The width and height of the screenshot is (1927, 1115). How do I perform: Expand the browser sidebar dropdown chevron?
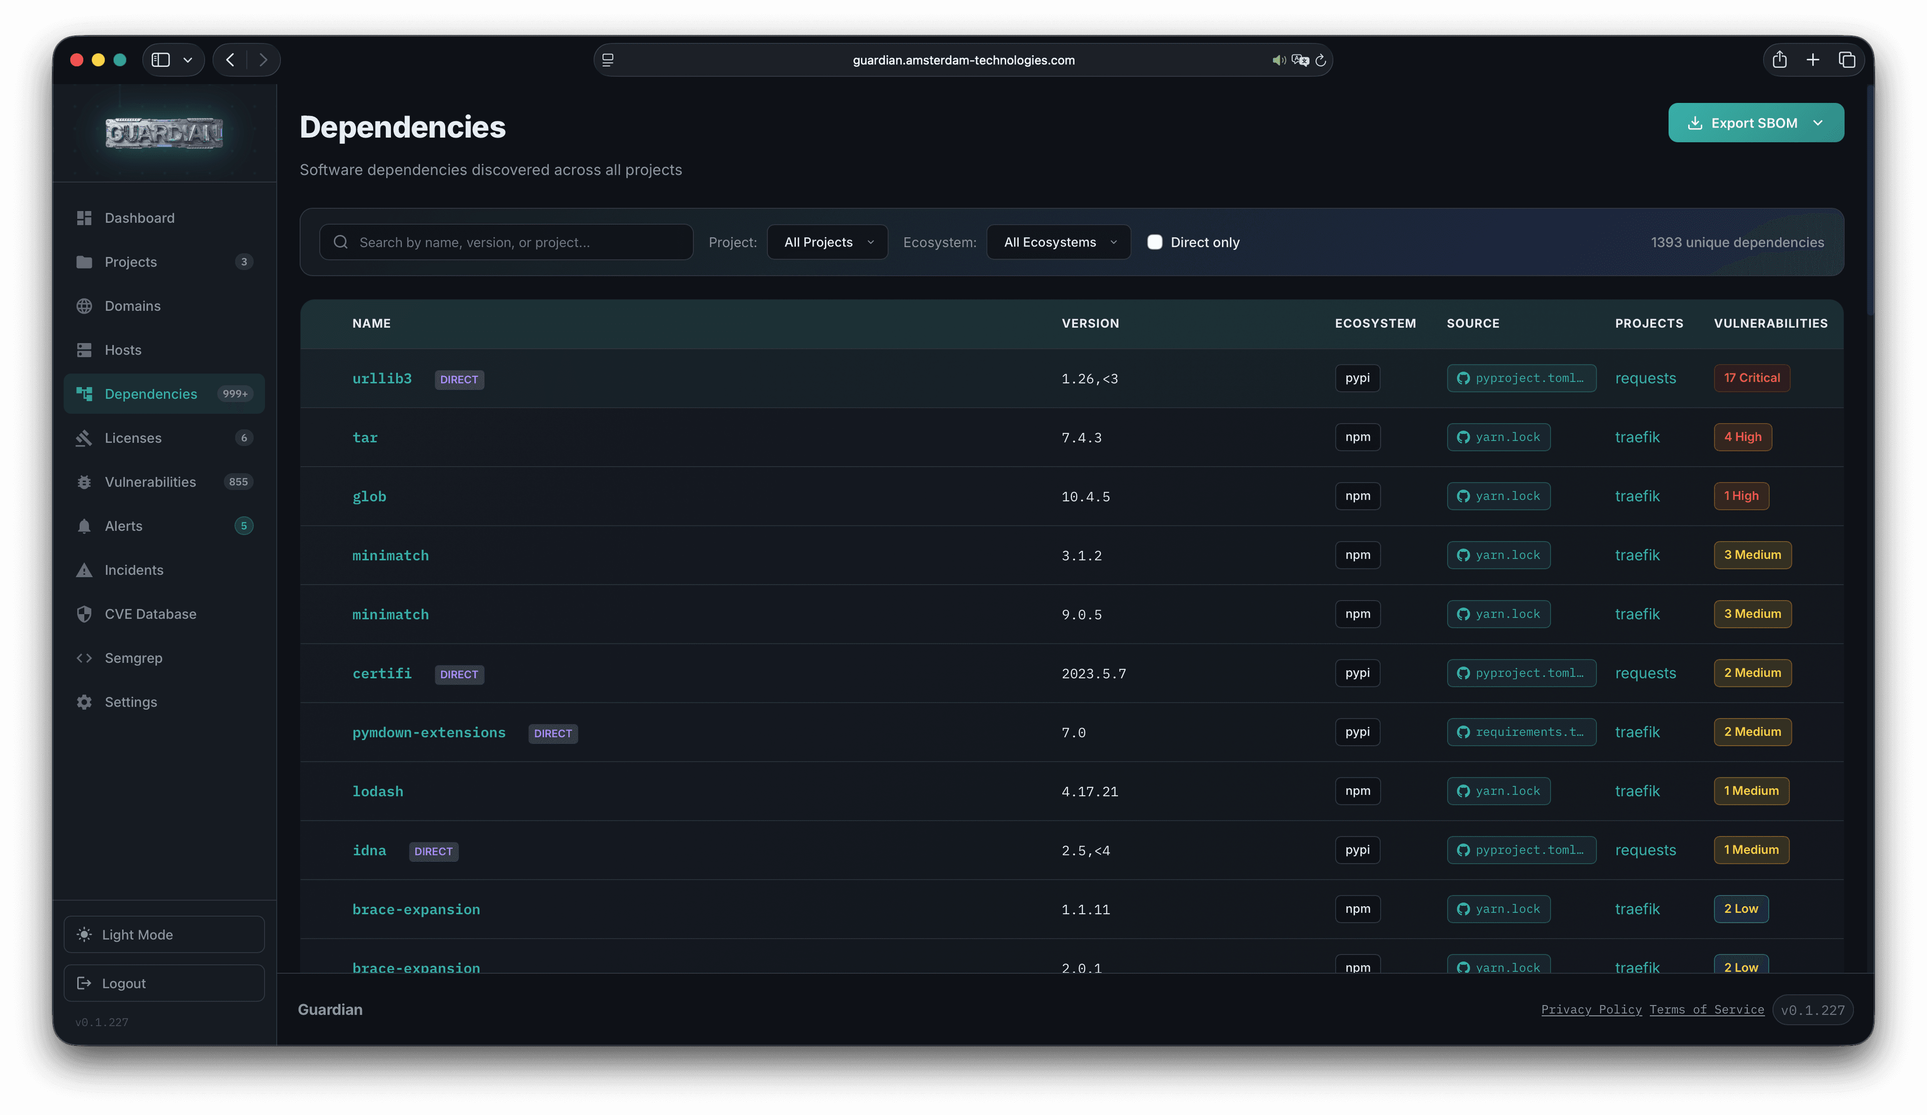pos(187,60)
